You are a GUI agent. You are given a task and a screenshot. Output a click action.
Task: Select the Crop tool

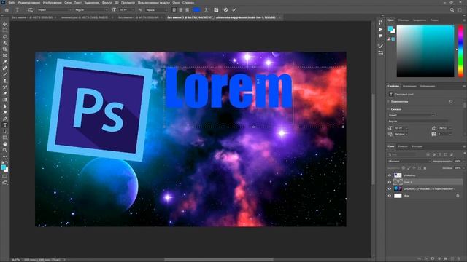click(5, 49)
